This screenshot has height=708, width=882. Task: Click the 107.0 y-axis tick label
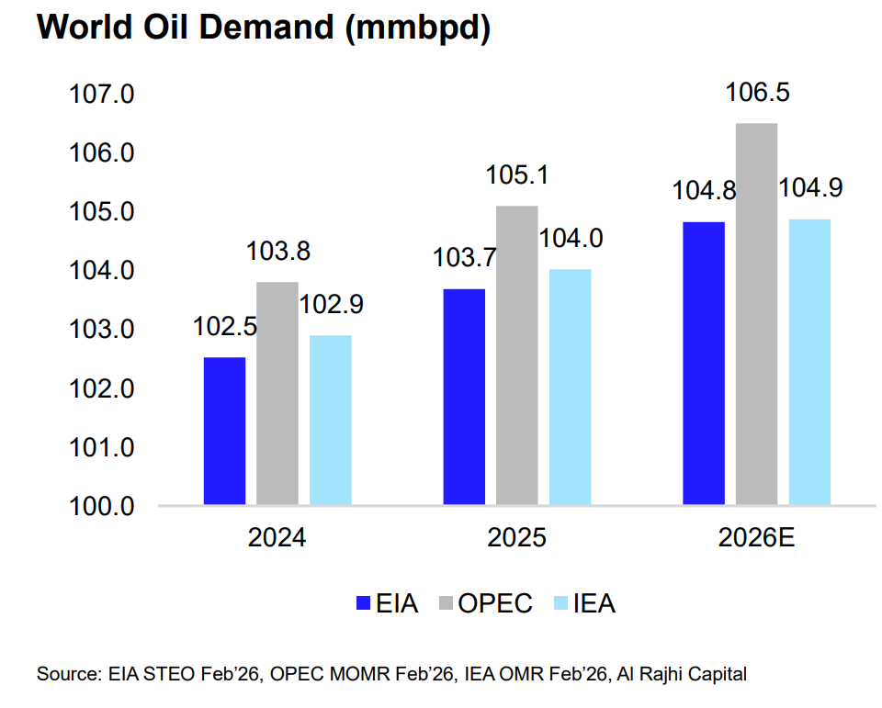click(103, 95)
